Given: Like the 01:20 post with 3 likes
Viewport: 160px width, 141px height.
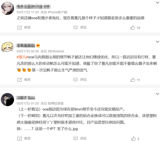Looking at the screenshot, I should point(133,139).
